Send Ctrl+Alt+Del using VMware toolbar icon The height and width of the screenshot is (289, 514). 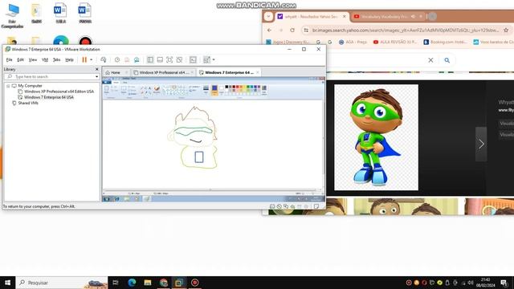(x=104, y=59)
